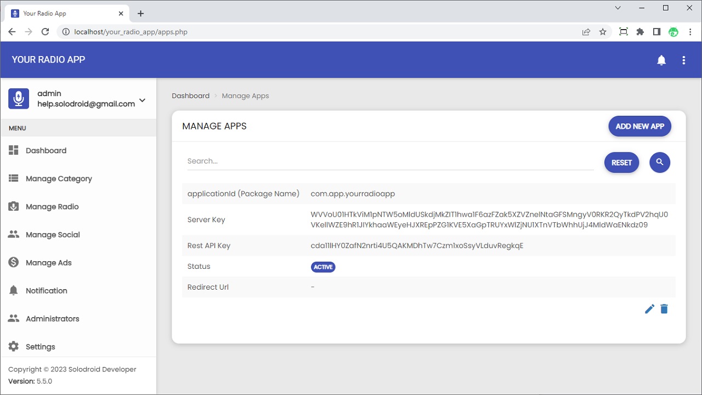This screenshot has width=702, height=395.
Task: Navigate to Dashboard via the breadcrumb
Action: [x=190, y=95]
